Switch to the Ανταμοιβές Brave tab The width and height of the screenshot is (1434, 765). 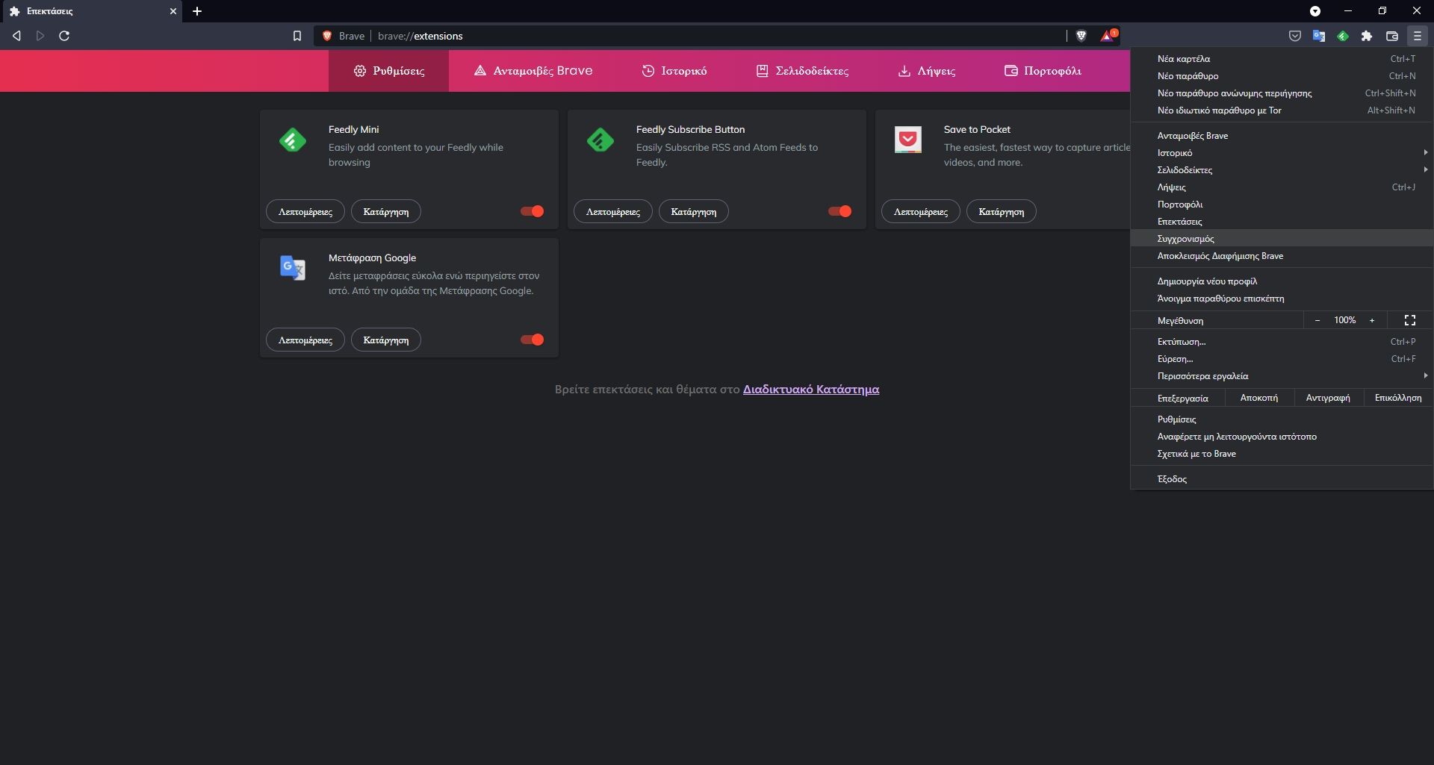click(x=533, y=71)
